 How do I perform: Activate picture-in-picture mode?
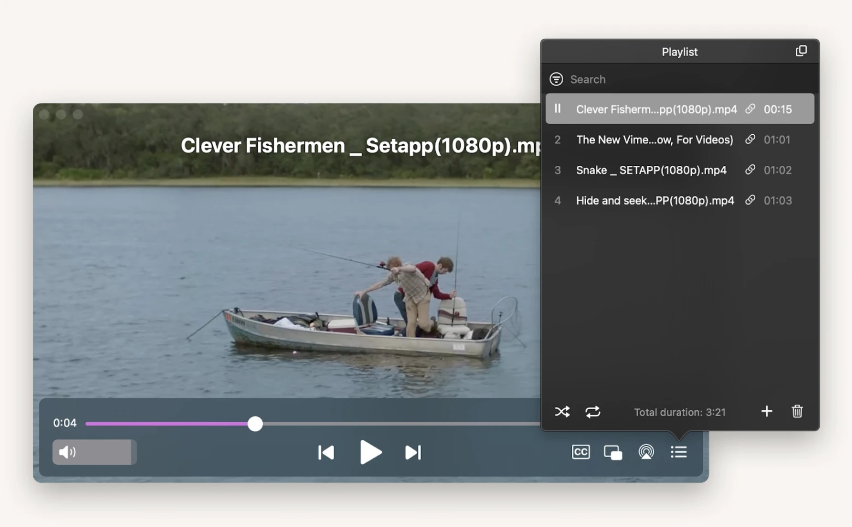pos(613,452)
